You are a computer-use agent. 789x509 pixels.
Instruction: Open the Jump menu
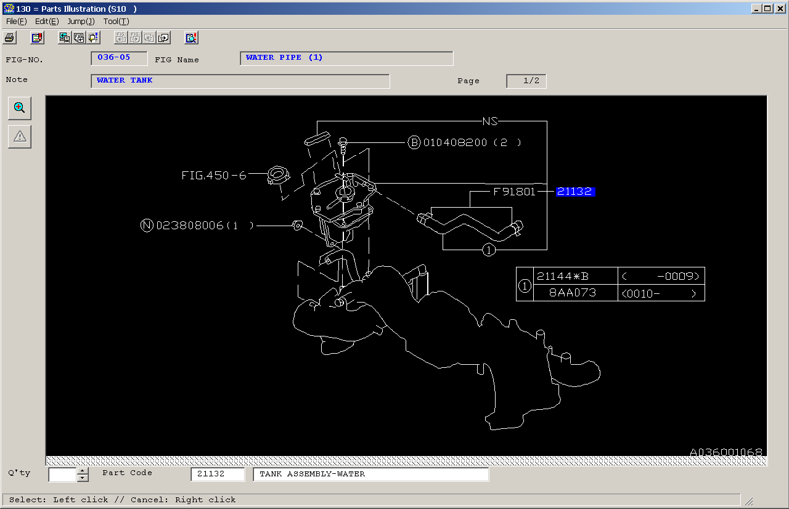coord(81,22)
